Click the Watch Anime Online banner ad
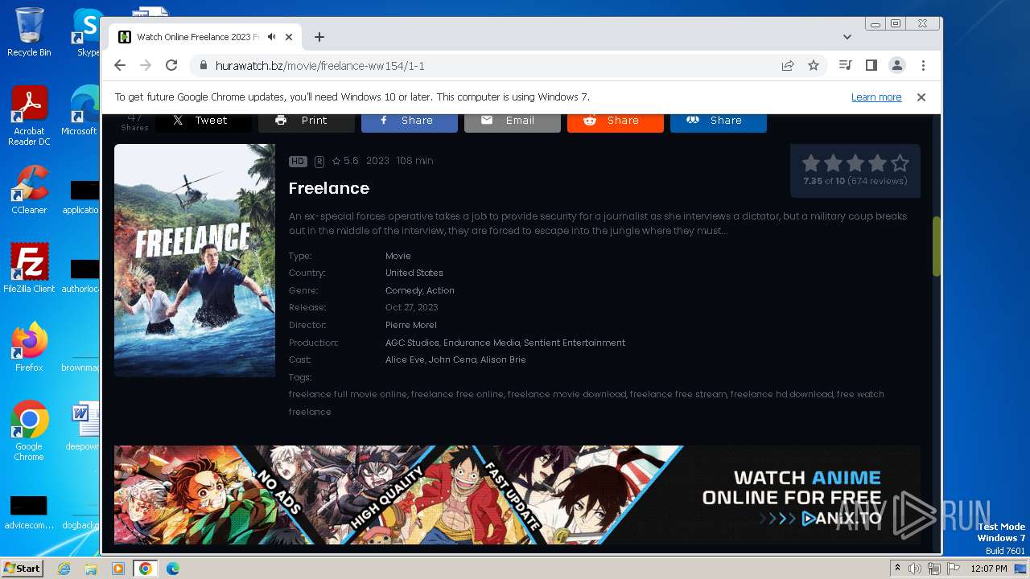1030x579 pixels. [517, 495]
